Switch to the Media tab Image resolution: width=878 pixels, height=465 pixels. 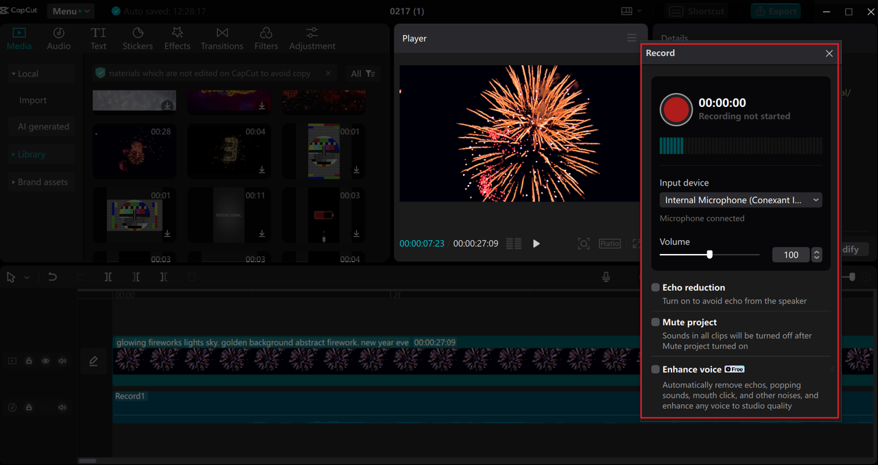(x=19, y=39)
